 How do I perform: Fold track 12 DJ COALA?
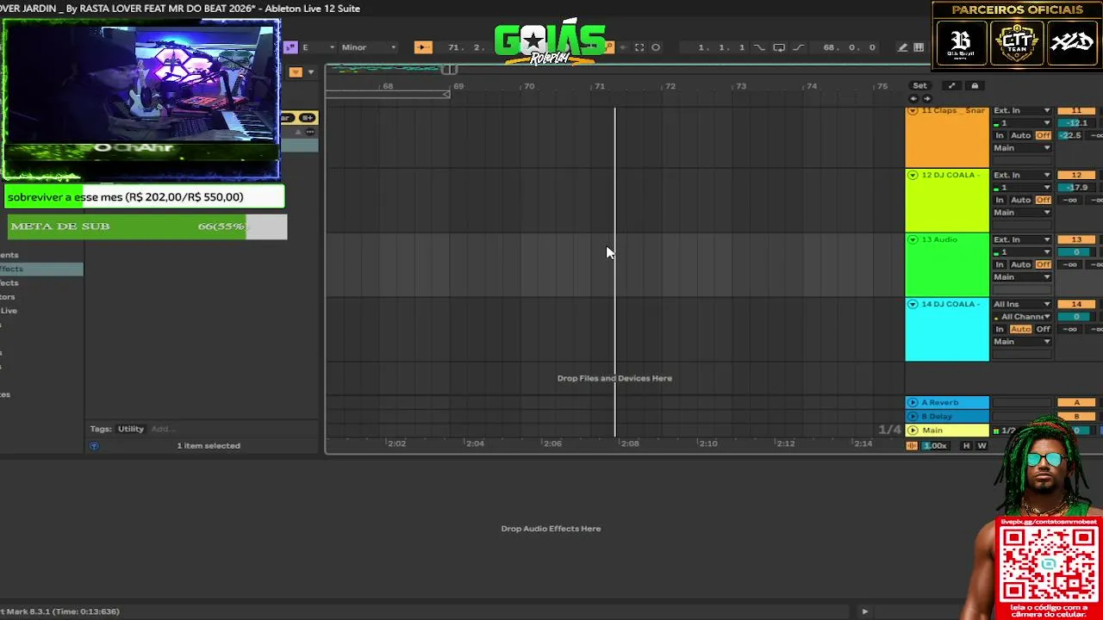click(913, 175)
